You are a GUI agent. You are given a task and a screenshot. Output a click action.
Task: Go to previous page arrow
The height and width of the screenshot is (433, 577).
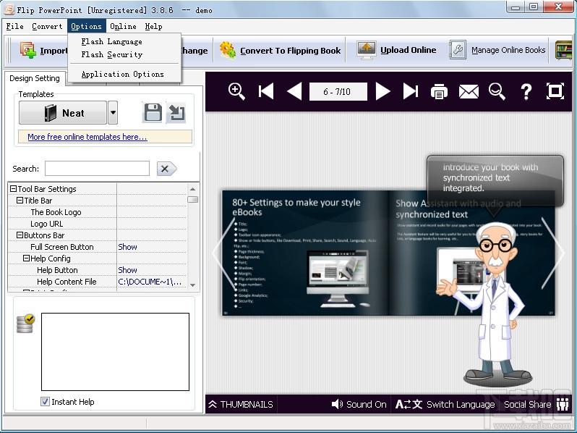point(294,91)
